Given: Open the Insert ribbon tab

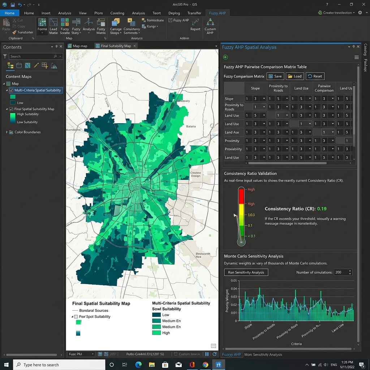Looking at the screenshot, I should click(x=46, y=13).
